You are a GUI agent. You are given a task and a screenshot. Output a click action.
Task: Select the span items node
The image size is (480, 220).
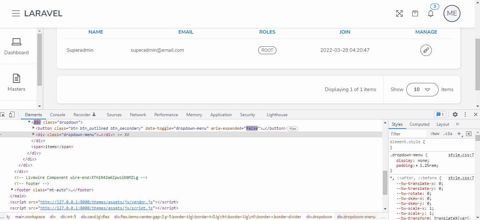coord(52,147)
